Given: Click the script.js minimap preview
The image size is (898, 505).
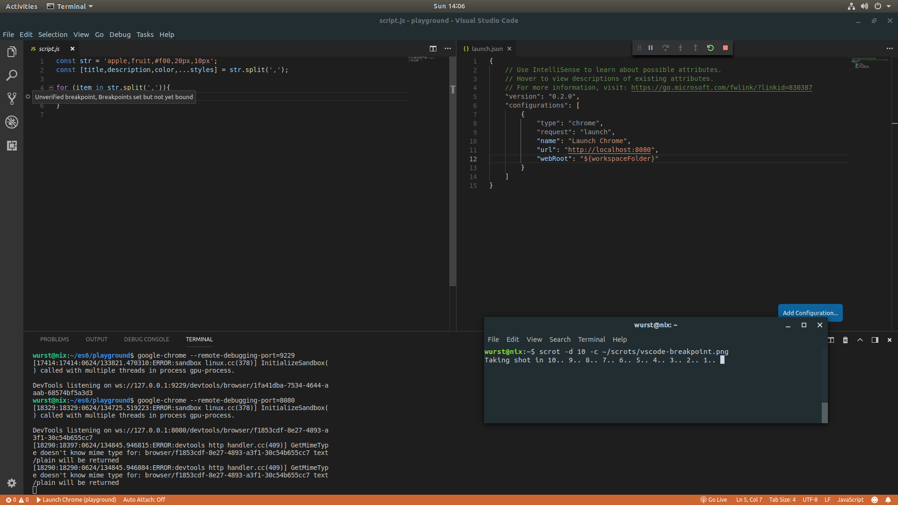Looking at the screenshot, I should (422, 59).
